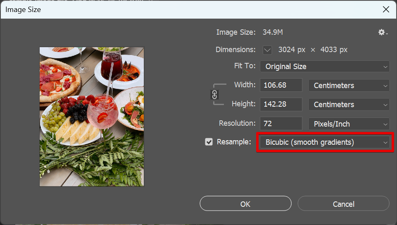
Task: Open the Fit To preset dropdown
Action: (x=325, y=66)
